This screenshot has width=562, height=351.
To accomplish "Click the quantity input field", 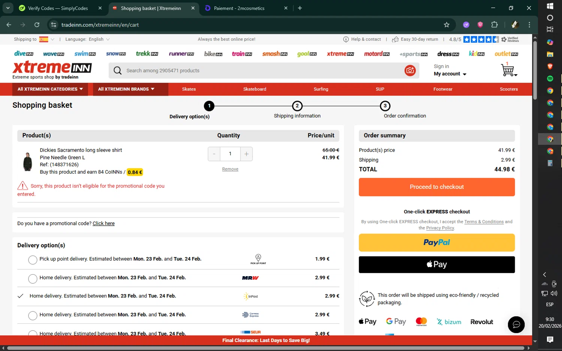I will [x=230, y=154].
